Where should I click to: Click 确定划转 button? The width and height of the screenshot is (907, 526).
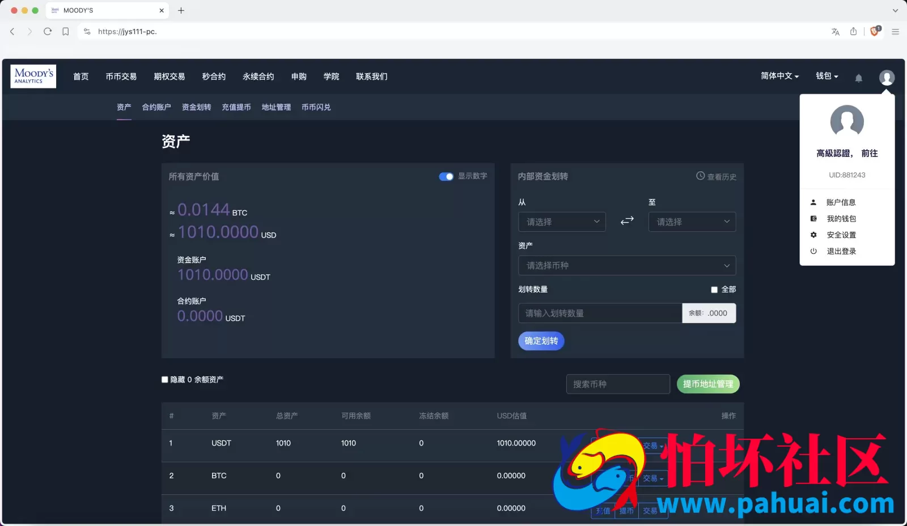(541, 341)
